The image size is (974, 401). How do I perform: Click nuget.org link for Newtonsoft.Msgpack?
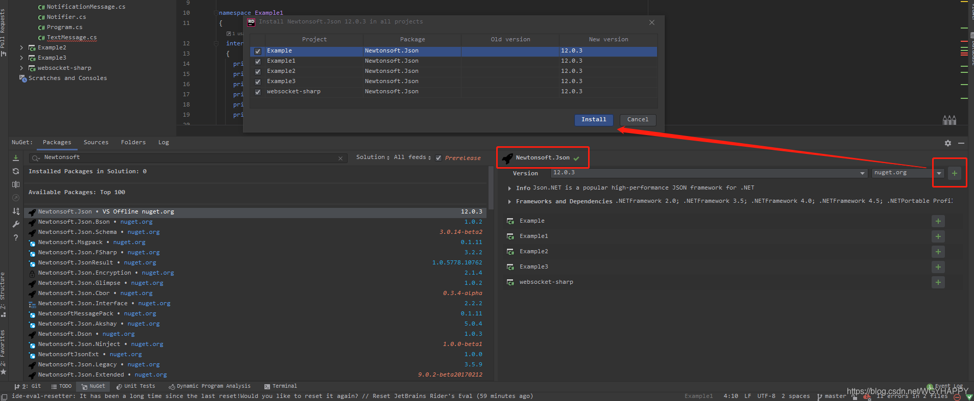tap(129, 243)
